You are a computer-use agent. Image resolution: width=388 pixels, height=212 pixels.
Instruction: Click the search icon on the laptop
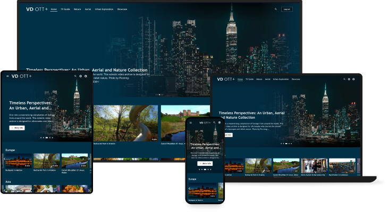click(344, 79)
